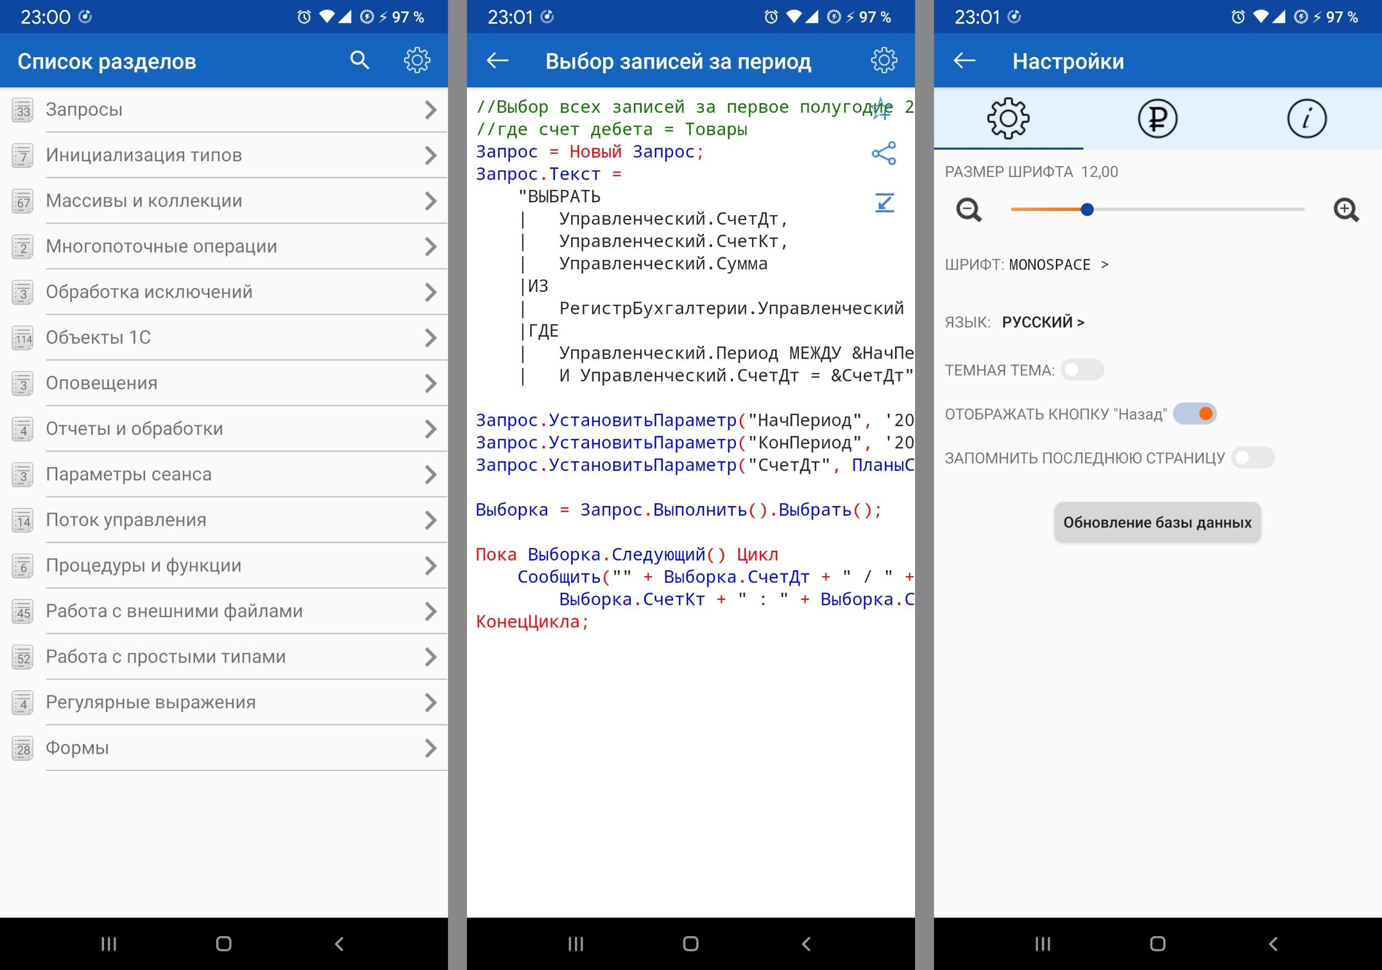Tap Android back button on left screen
Screen dimensions: 1382x970
pos(340,944)
